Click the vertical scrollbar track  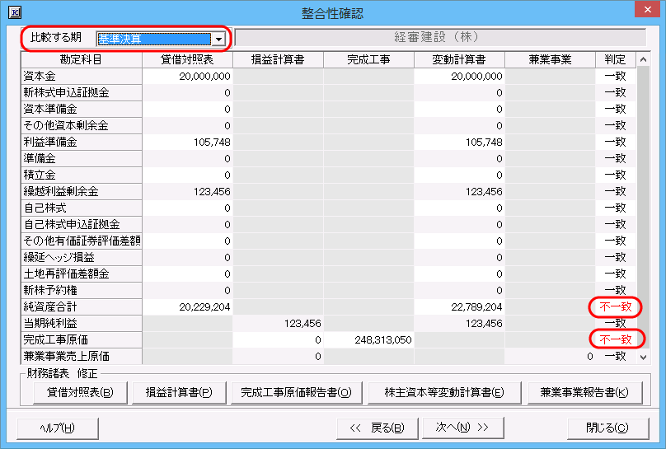tap(643, 208)
